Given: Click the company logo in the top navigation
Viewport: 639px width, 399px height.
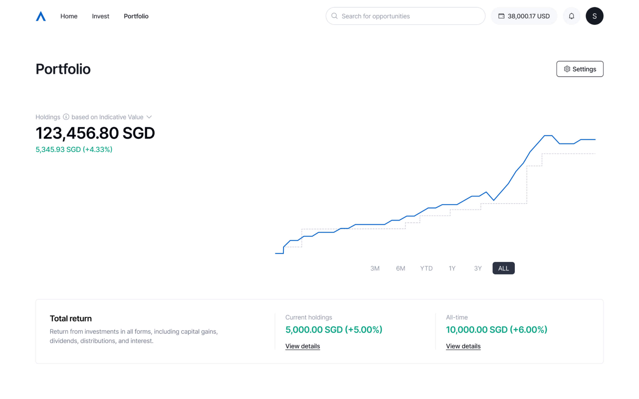Looking at the screenshot, I should coord(41,16).
